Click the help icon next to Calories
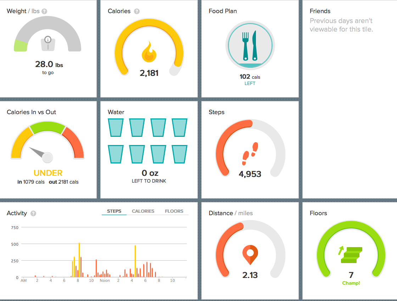397x301 pixels. [x=137, y=11]
